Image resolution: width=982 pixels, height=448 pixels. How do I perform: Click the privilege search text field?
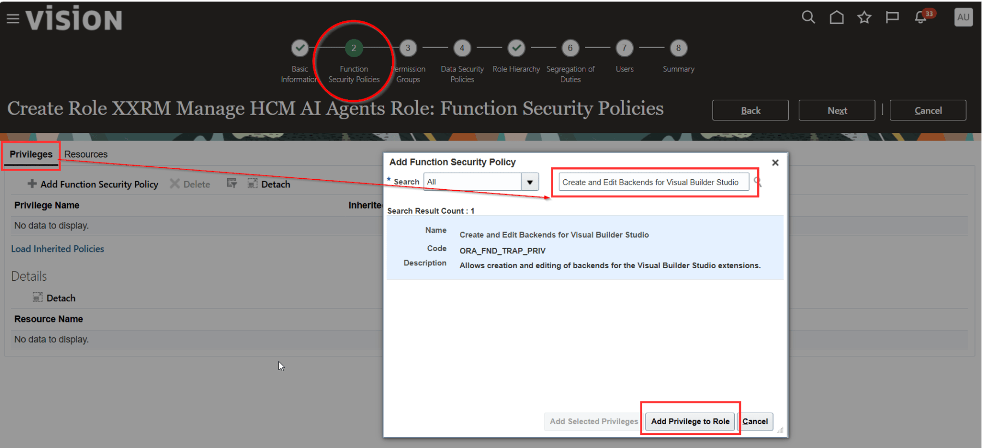pos(653,182)
